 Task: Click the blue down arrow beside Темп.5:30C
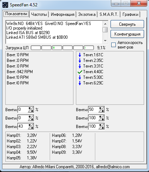pos(80,77)
